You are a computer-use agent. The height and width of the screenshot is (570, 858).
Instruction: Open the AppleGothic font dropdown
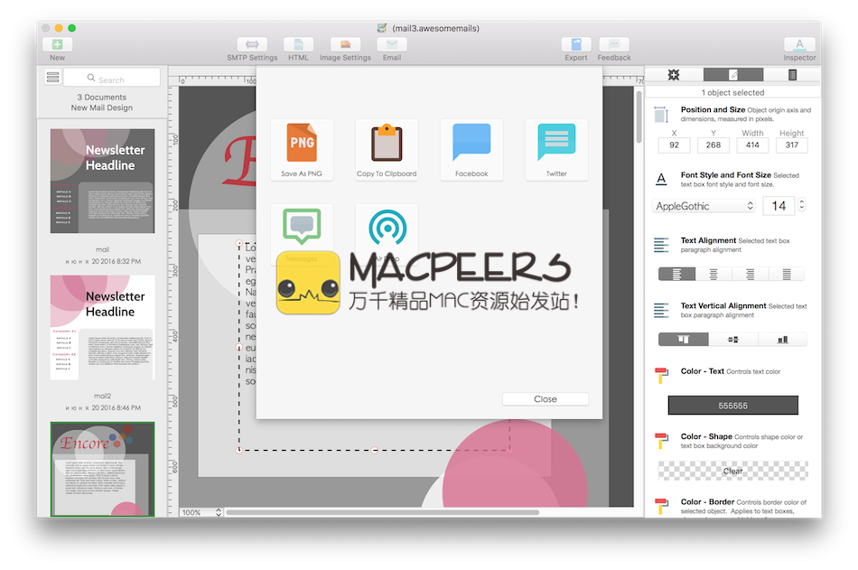[x=704, y=206]
